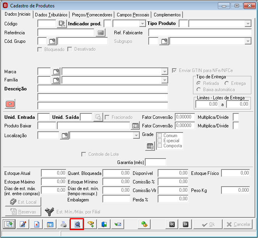This screenshot has width=258, height=238.
Task: Open the Campos Pessoais tab
Action: [133, 15]
